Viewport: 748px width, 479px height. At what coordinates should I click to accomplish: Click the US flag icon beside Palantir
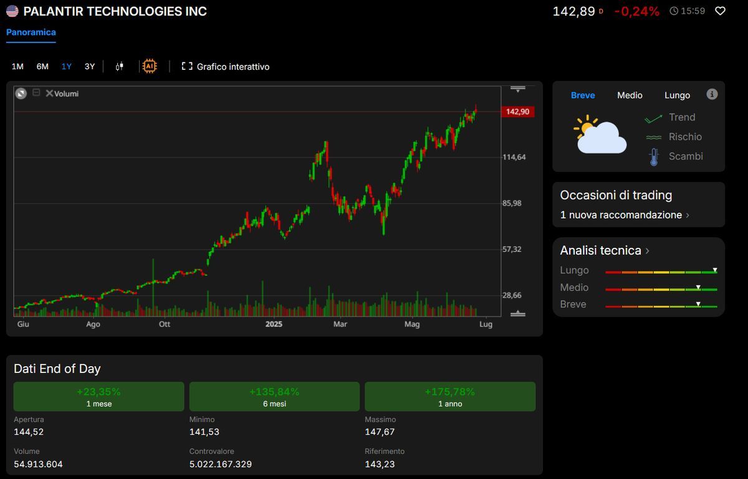tap(12, 11)
